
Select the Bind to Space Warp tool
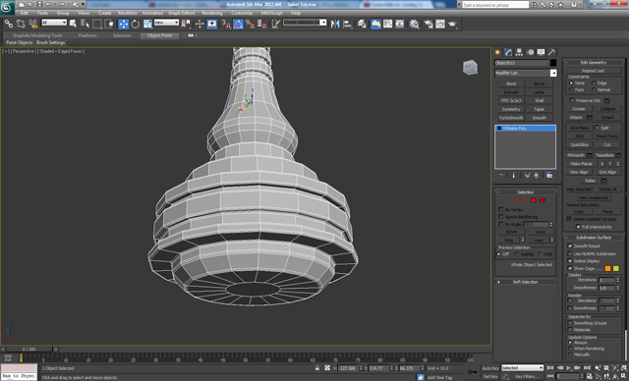pyautogui.click(x=32, y=24)
